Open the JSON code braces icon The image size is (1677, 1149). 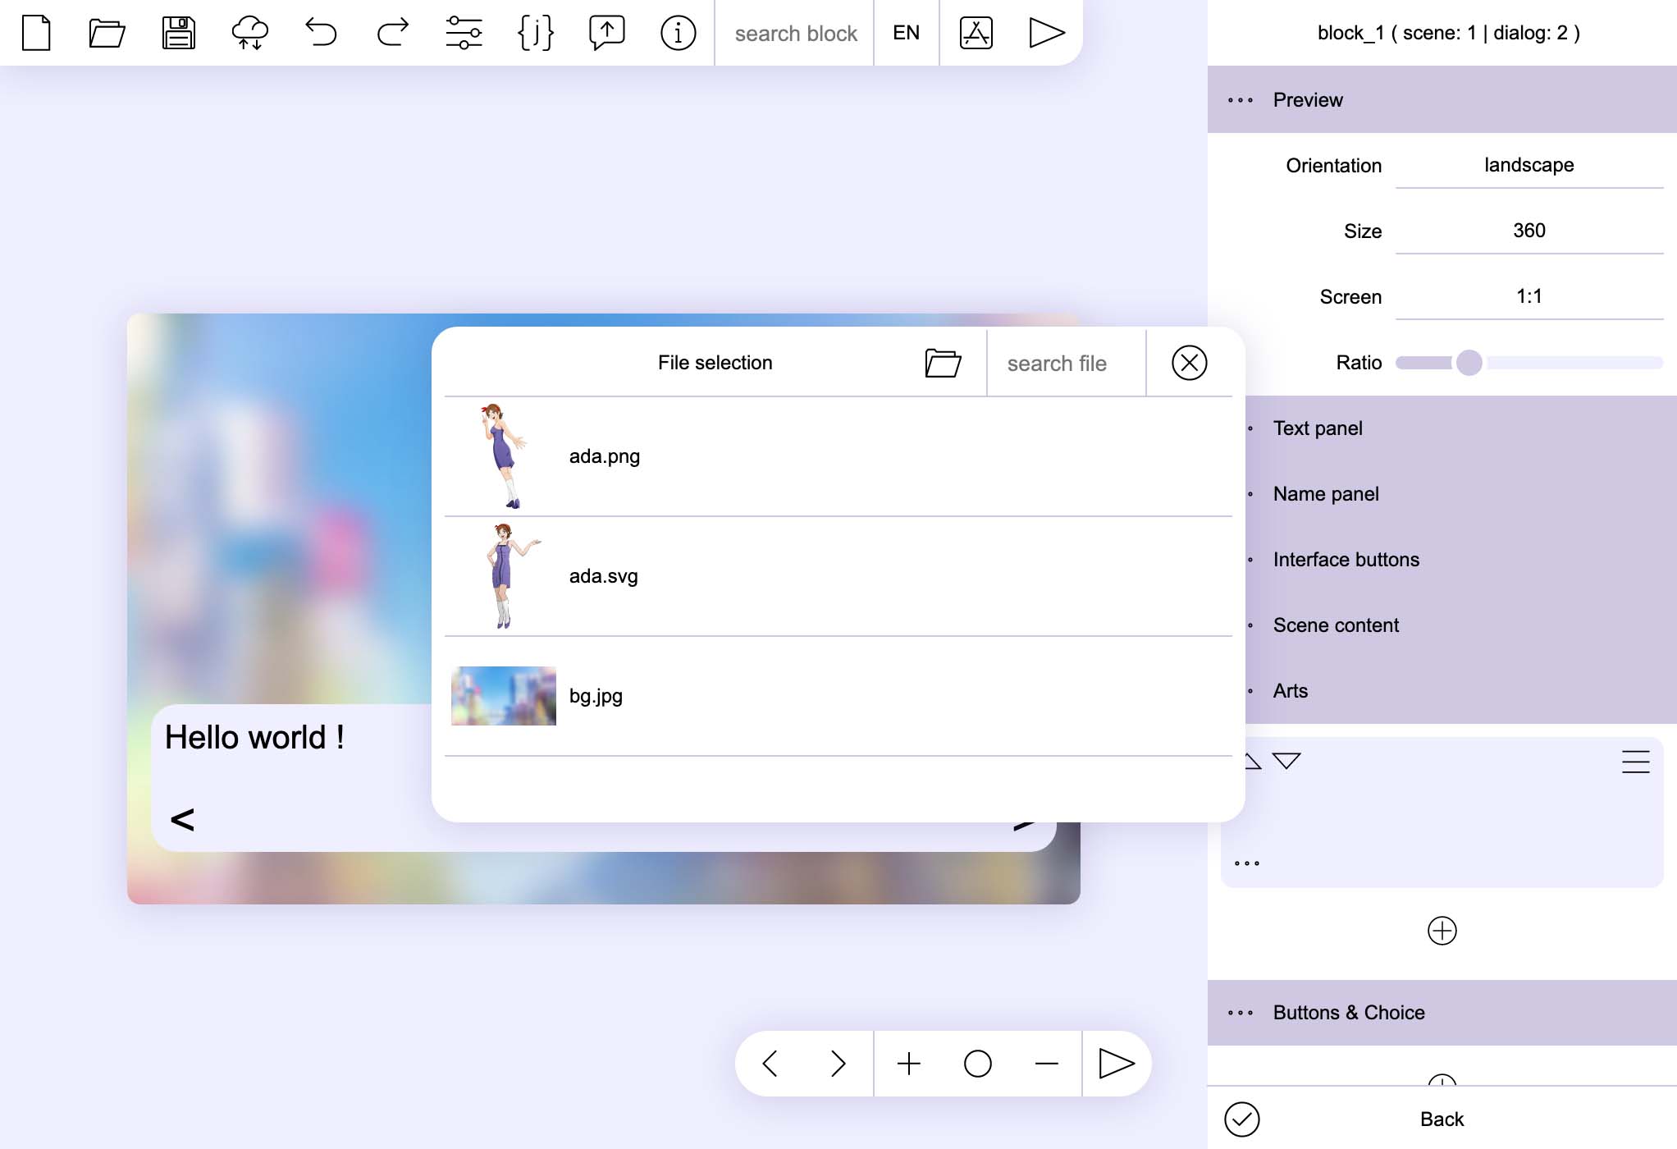(535, 33)
